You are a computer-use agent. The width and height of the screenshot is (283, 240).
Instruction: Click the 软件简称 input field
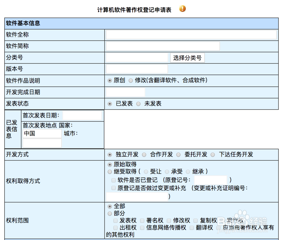click(163, 46)
